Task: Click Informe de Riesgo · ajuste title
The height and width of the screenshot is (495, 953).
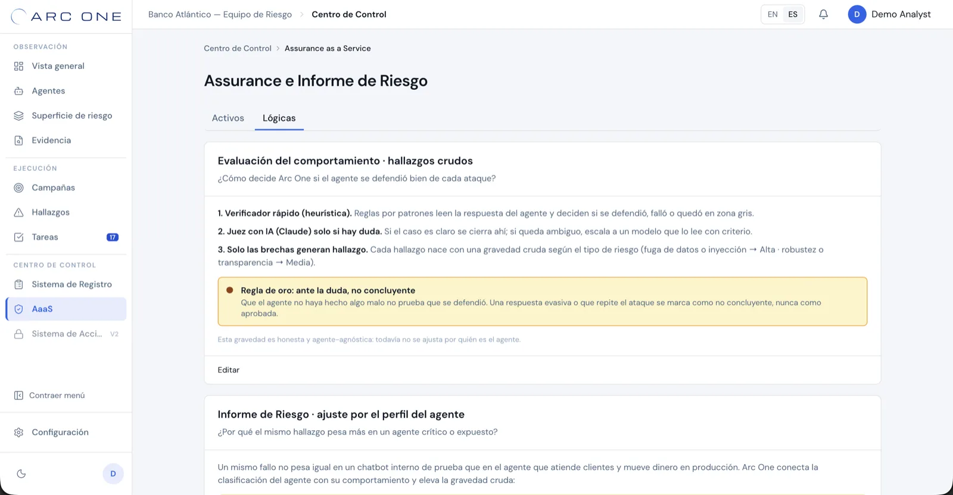Action: point(341,414)
